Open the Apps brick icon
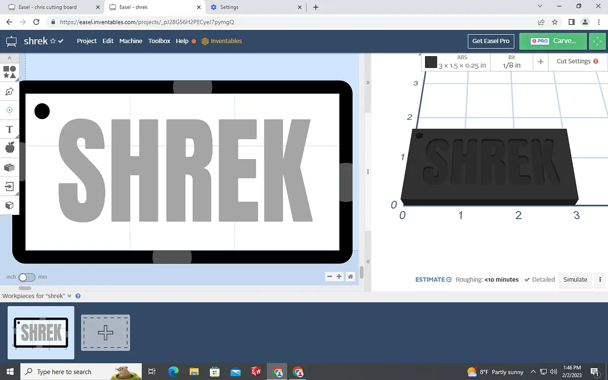This screenshot has width=608, height=380. click(x=9, y=167)
